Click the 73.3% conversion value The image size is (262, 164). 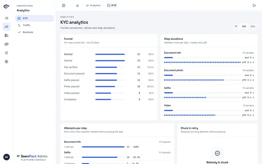point(151,67)
